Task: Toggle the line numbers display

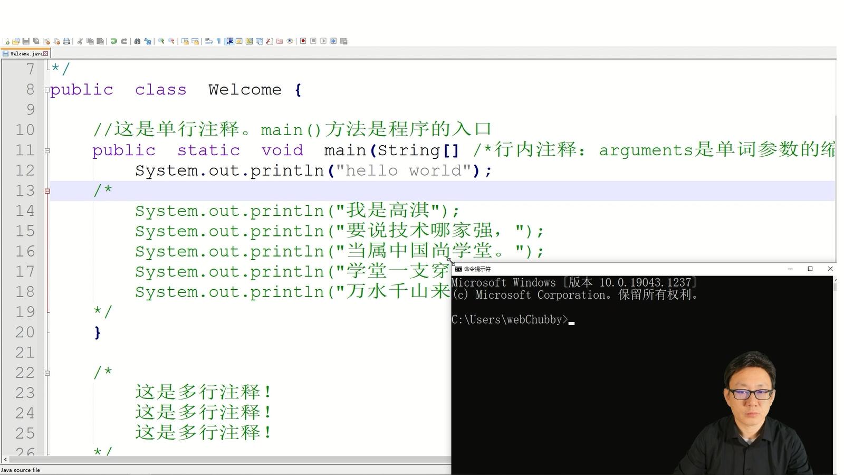Action: (230, 41)
